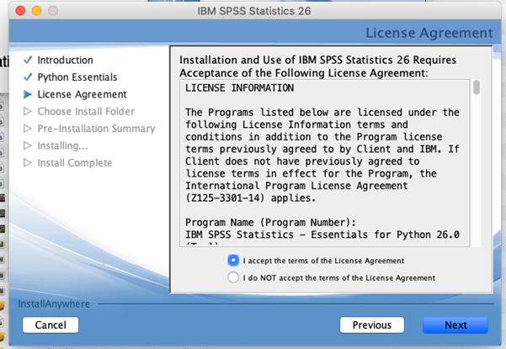The height and width of the screenshot is (349, 506).
Task: Click the Next button
Action: tap(455, 325)
